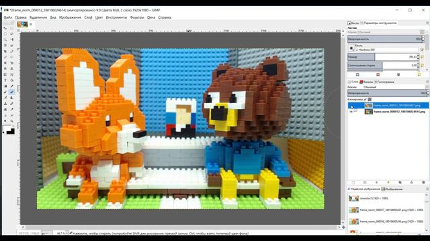This screenshot has width=430, height=241.
Task: Click the foreground/background color swatches
Action: tap(9, 129)
